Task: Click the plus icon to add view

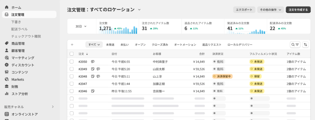Action: coord(72,45)
